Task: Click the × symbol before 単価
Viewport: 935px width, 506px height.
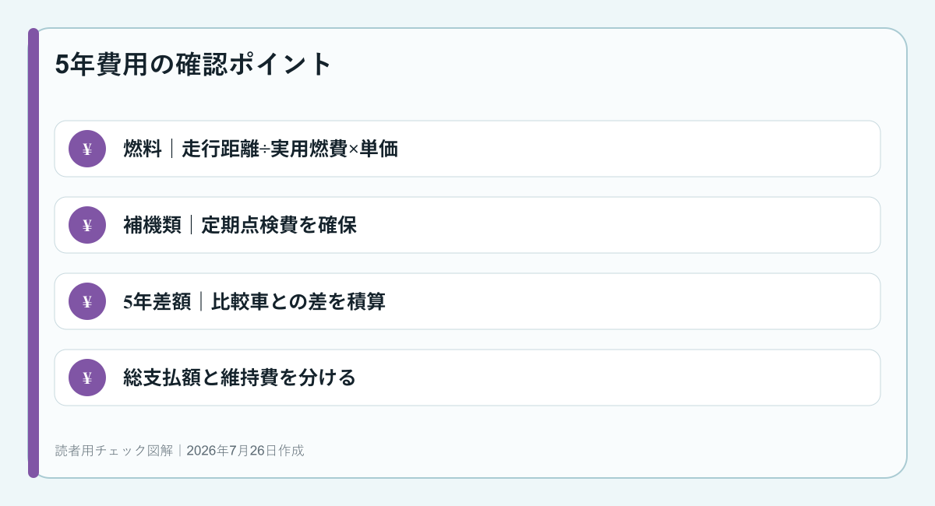Action: pyautogui.click(x=354, y=149)
